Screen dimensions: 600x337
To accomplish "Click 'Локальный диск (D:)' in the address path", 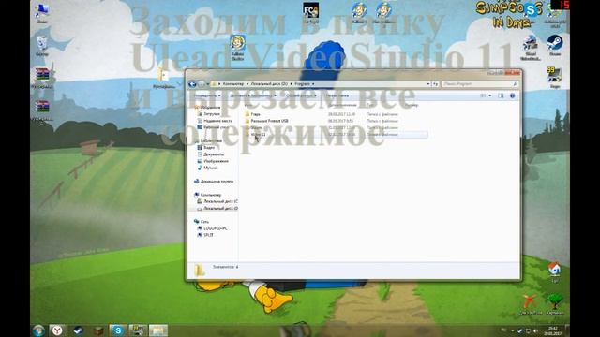I will pos(269,83).
